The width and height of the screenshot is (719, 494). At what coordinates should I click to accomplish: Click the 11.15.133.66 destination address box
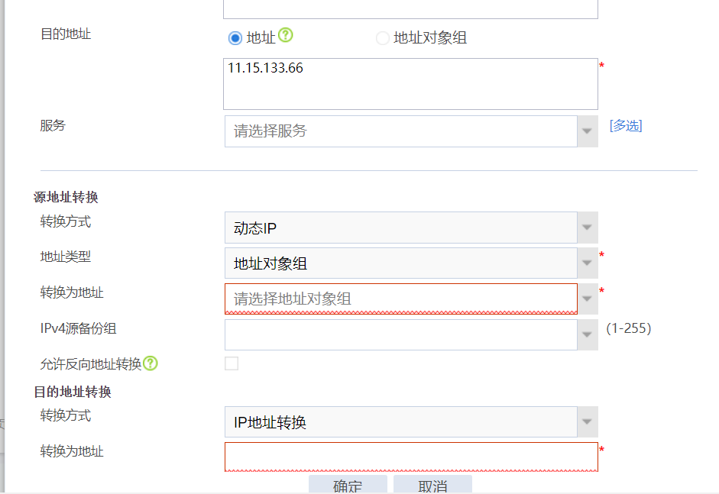tap(410, 84)
